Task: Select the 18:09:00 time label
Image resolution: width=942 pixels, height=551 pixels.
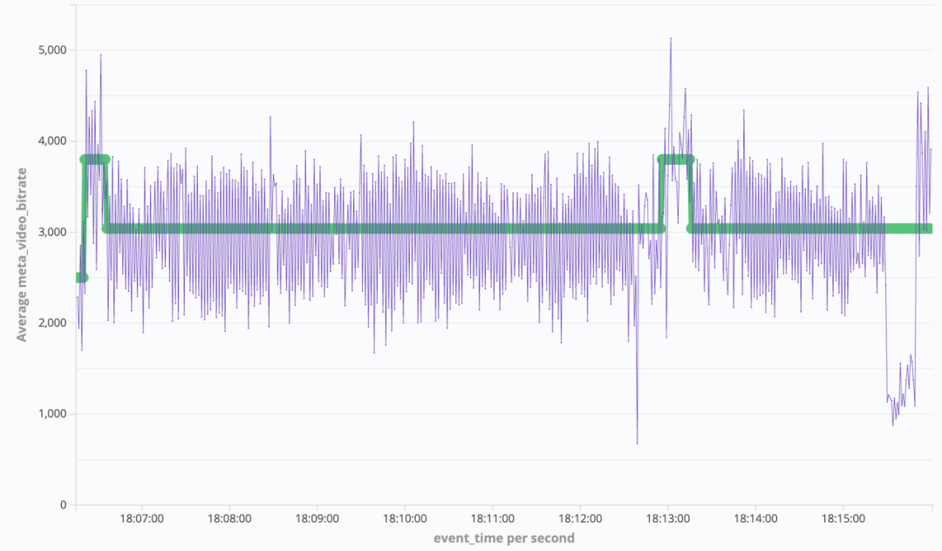Action: click(x=317, y=518)
